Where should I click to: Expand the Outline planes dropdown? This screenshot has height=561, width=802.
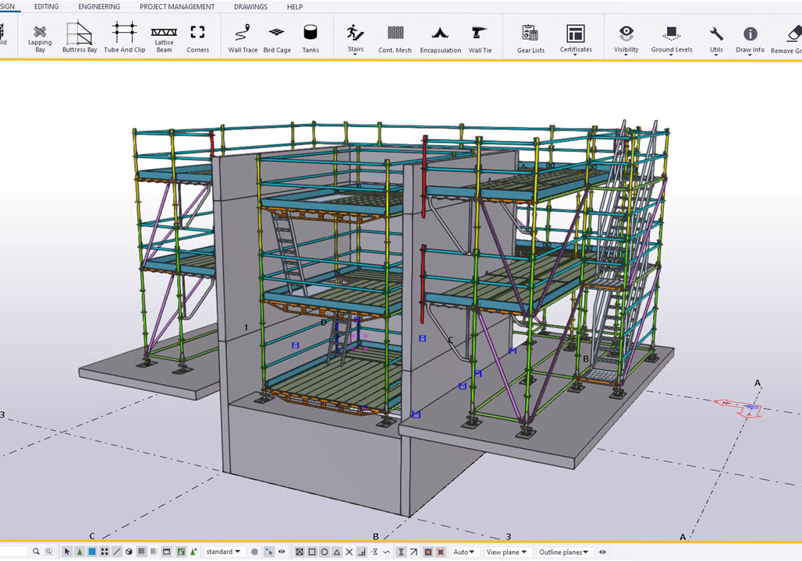coord(564,552)
